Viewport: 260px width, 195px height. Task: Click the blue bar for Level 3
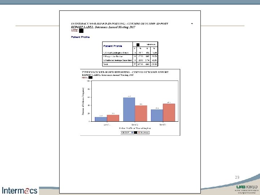[157, 116]
